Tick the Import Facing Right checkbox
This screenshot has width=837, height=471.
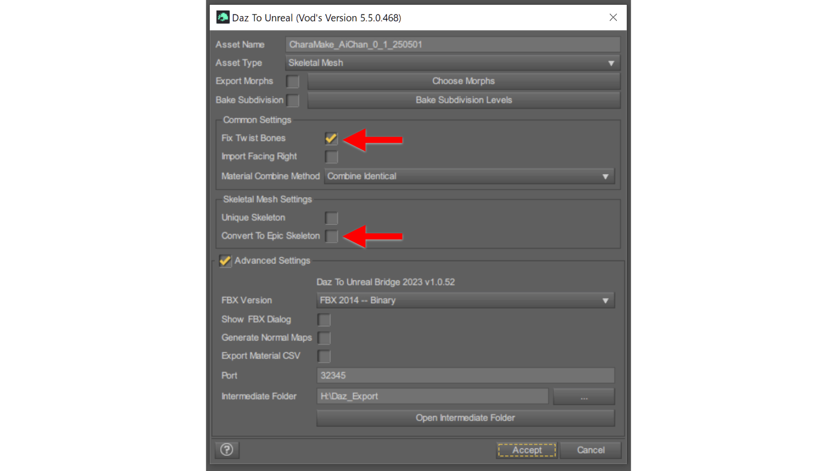331,157
